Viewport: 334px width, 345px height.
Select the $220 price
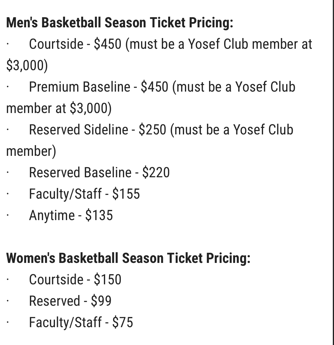[156, 173]
